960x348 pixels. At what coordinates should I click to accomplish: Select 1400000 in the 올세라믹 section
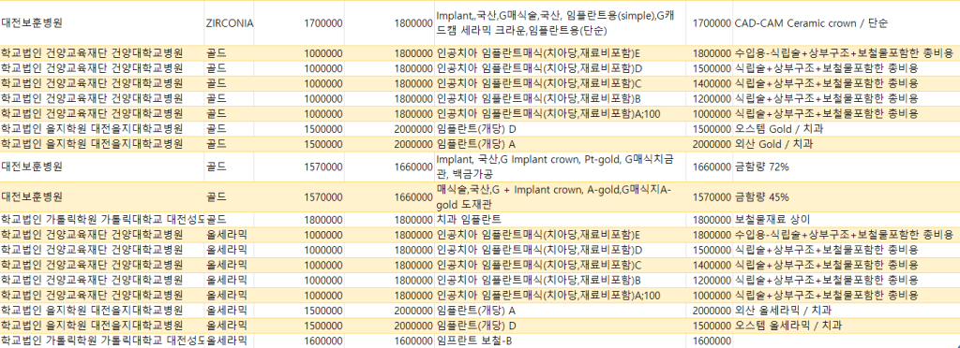(709, 265)
